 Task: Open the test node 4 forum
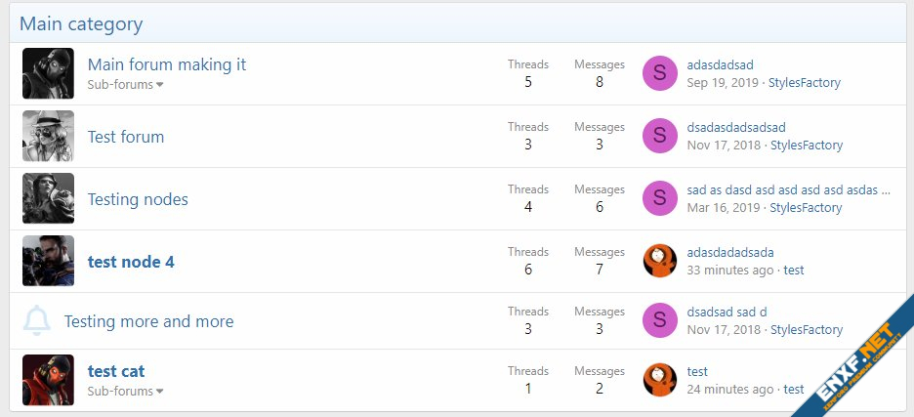pyautogui.click(x=131, y=262)
